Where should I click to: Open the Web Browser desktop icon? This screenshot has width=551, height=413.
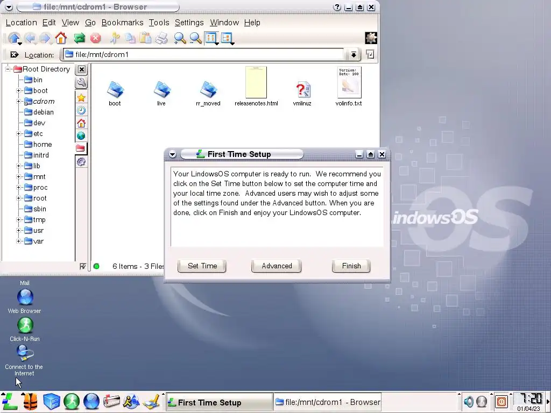(25, 301)
